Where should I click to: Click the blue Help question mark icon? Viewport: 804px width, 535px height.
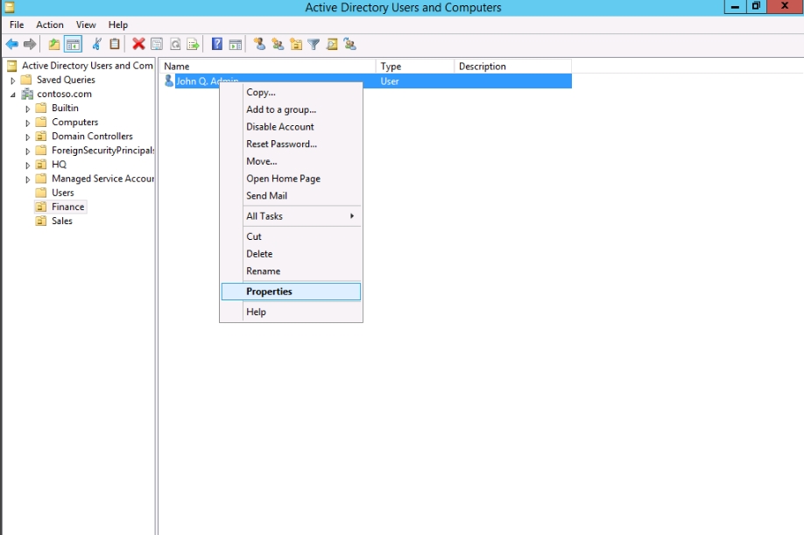click(x=216, y=44)
